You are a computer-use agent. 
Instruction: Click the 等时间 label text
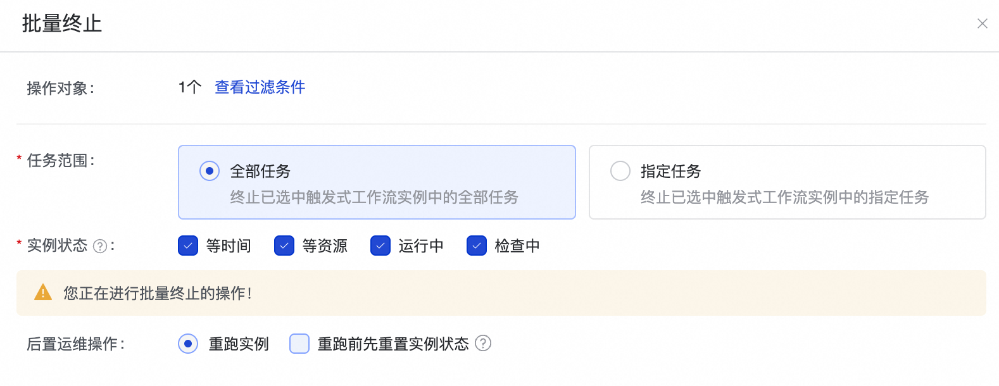229,246
